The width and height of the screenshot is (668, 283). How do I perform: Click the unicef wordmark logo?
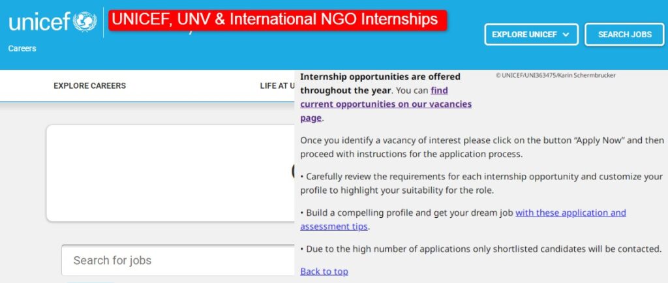(39, 22)
